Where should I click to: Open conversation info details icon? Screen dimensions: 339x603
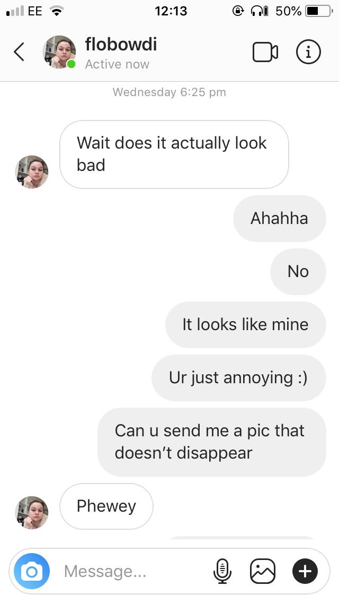click(x=308, y=51)
